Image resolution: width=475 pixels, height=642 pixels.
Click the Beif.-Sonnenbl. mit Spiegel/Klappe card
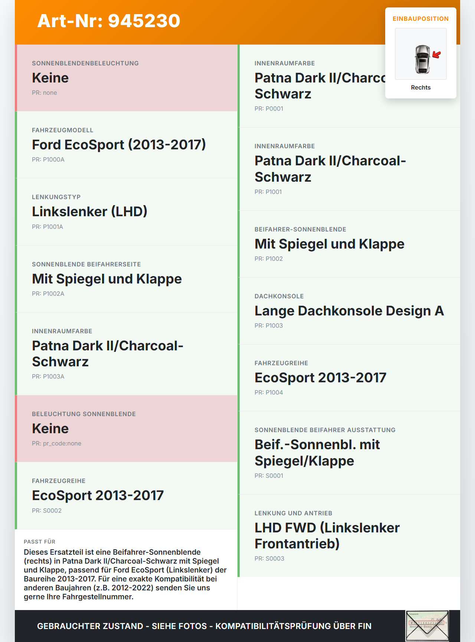[349, 453]
